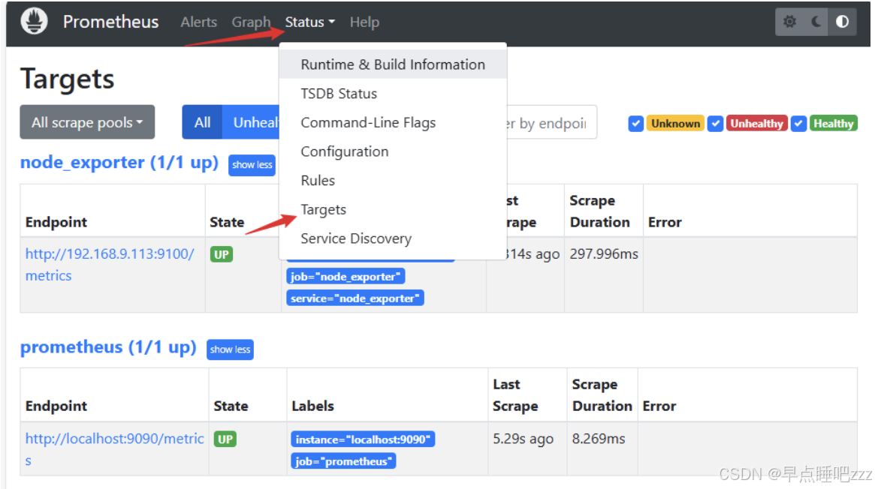
Task: Go to Alerts navigation link
Action: coord(199,22)
